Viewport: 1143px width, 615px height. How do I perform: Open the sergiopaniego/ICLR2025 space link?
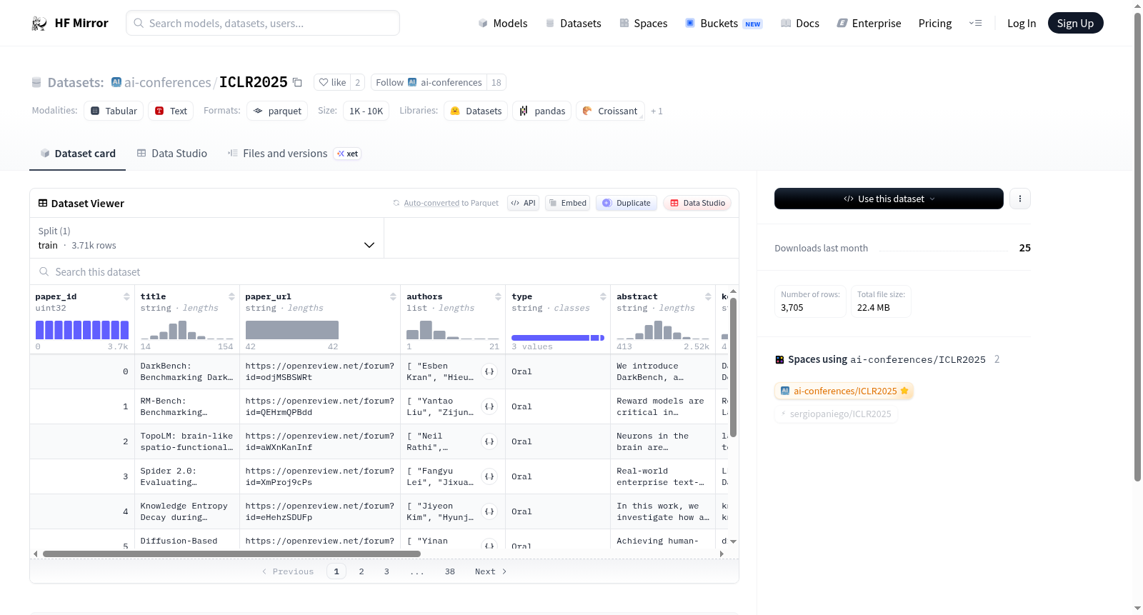[836, 414]
